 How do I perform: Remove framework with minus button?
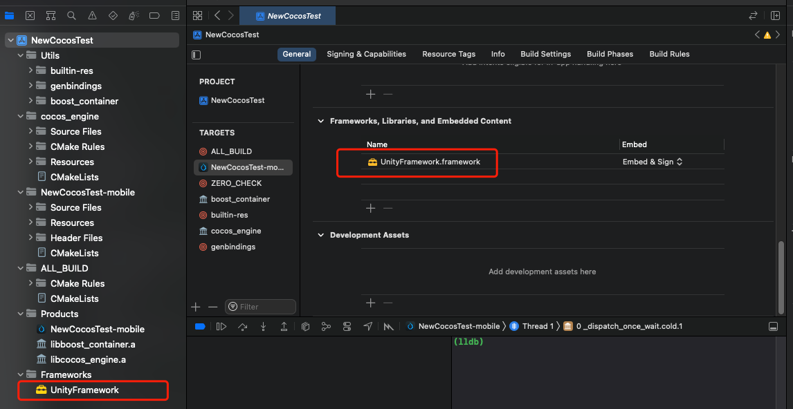click(x=388, y=208)
